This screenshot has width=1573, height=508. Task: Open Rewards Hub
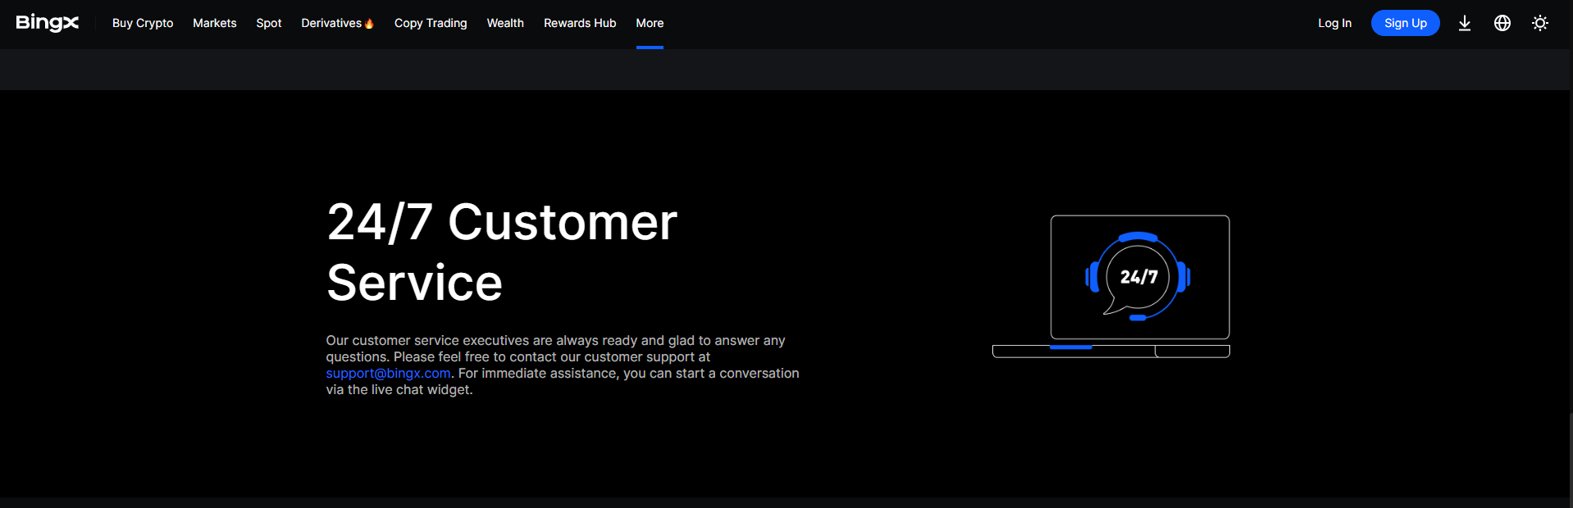(x=580, y=23)
